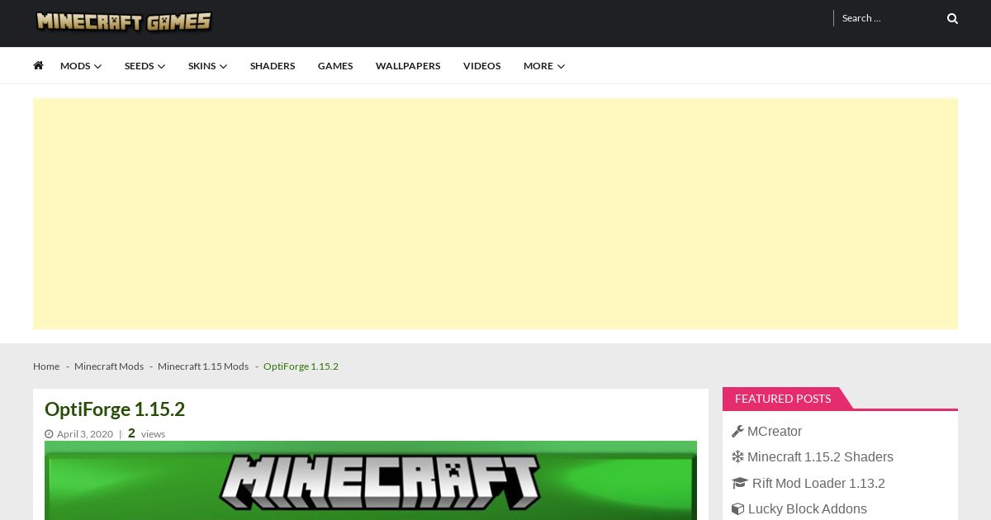
Task: Follow the Minecraft 1.15 Mods breadcrumb link
Action: coord(203,366)
